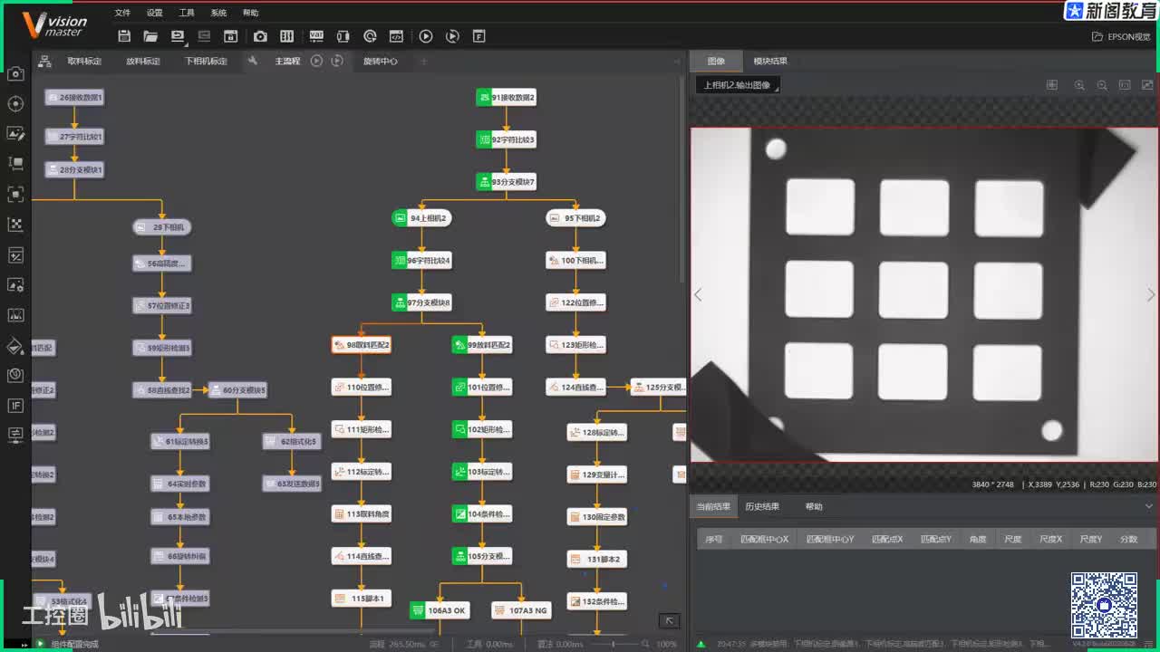Run the 主流程 flow once
The width and height of the screenshot is (1160, 652).
click(x=316, y=61)
